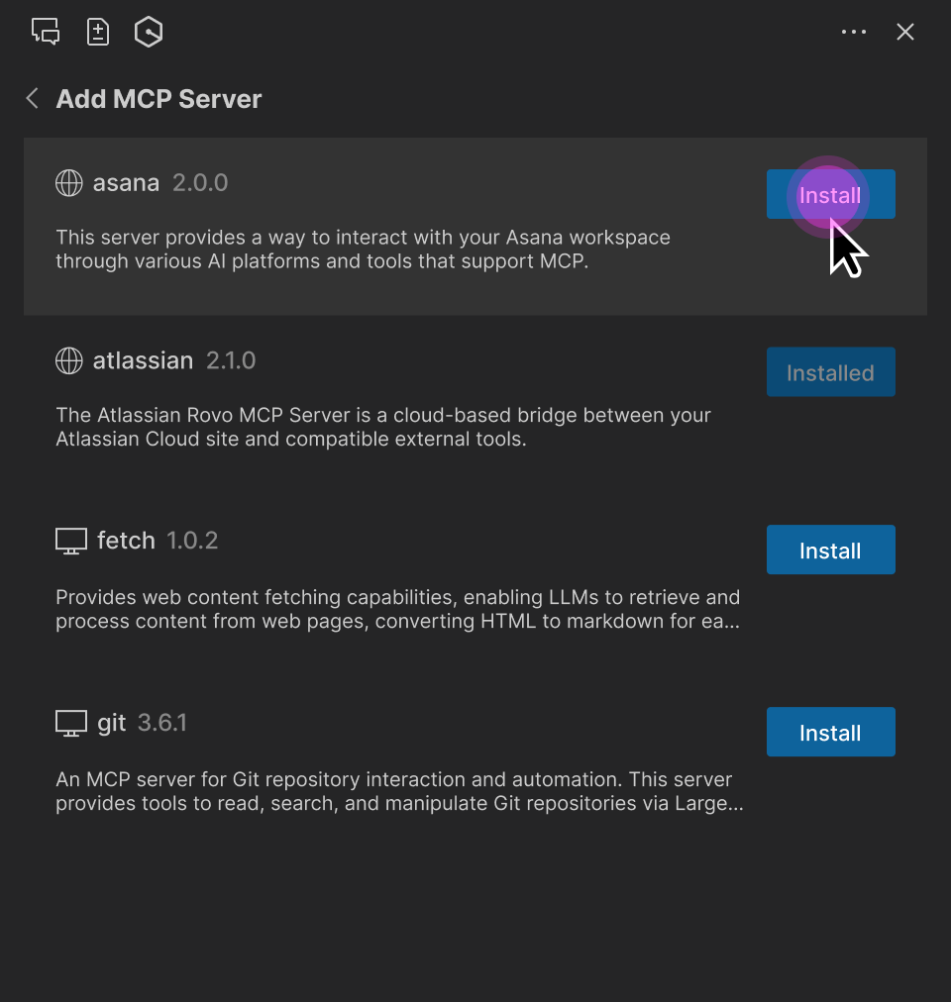Click the Installed button for atlassian
Image resolution: width=951 pixels, height=1002 pixels.
point(830,371)
